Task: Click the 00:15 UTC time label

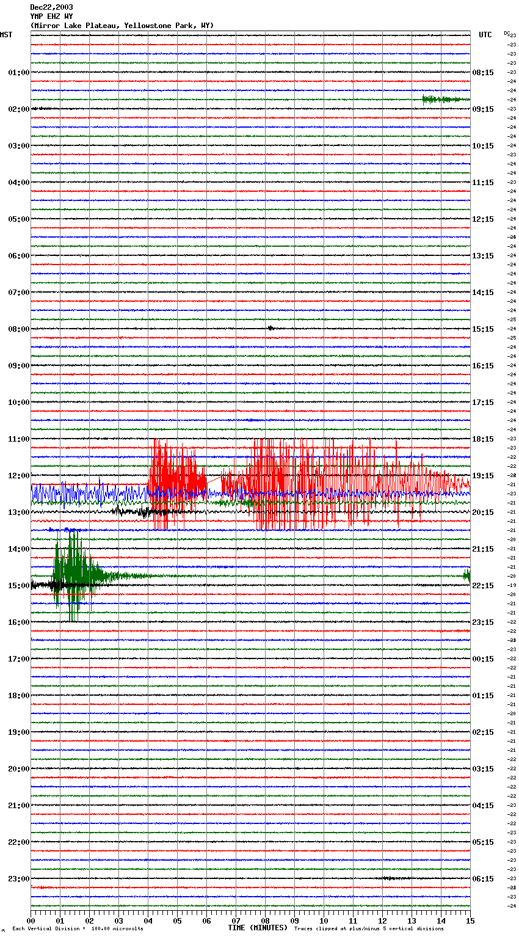Action: [x=483, y=659]
